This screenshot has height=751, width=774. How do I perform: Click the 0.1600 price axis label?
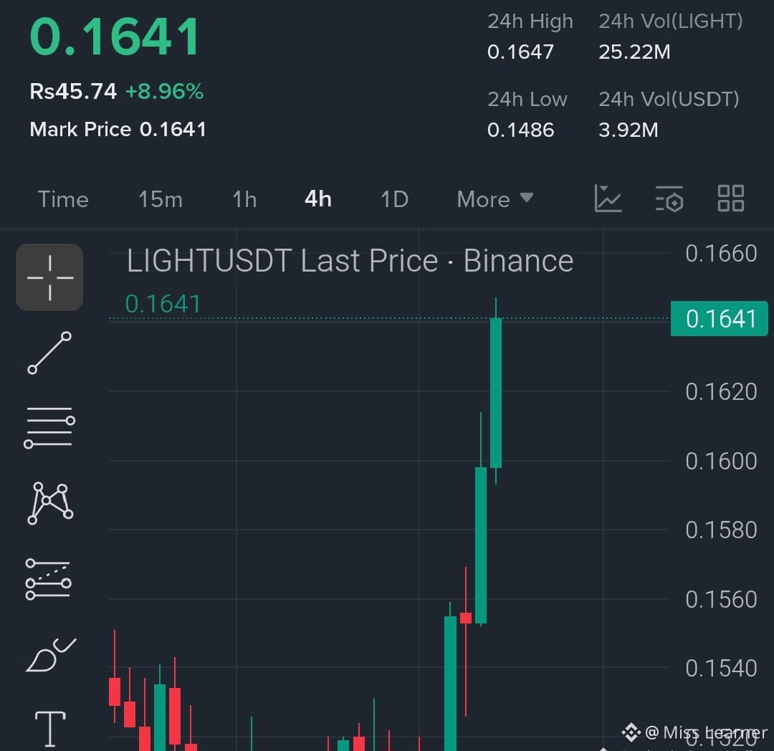(721, 461)
